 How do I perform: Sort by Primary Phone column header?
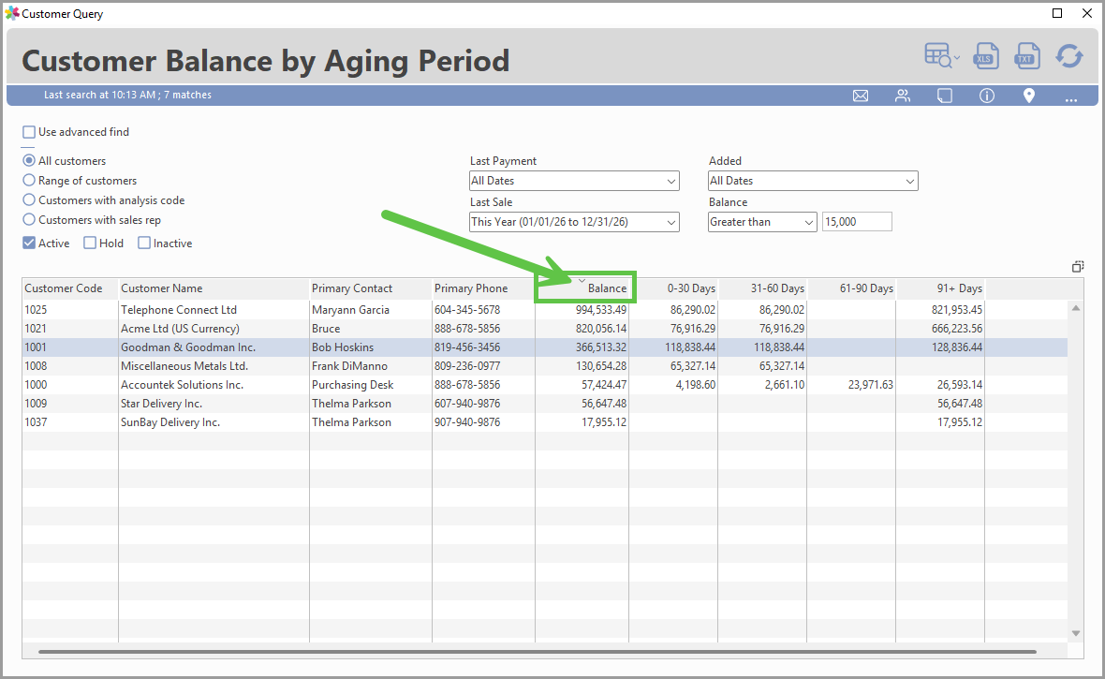(x=483, y=288)
